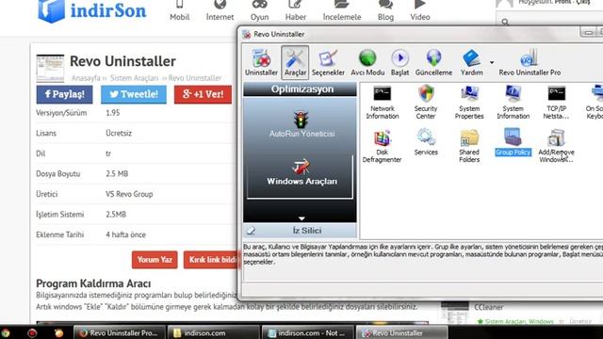
Task: Open the İncelemeler menu item
Action: coord(342,10)
